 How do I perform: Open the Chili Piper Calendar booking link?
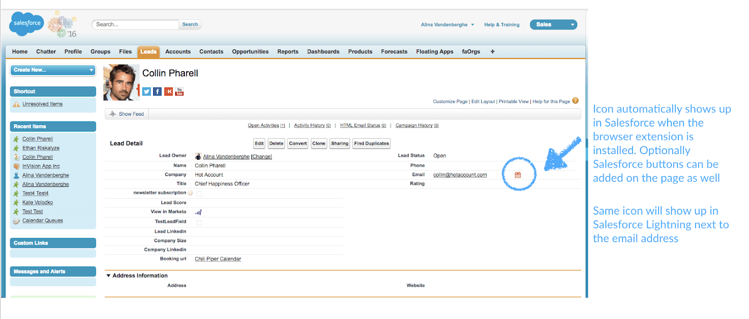pos(218,259)
